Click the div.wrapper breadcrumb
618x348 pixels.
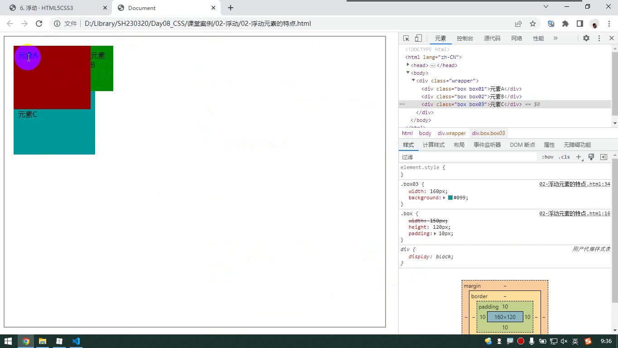point(452,133)
